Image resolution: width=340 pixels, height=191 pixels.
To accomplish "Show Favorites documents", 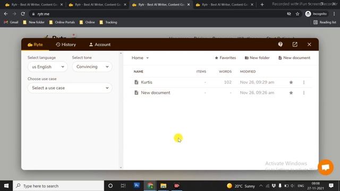I will click(x=225, y=58).
